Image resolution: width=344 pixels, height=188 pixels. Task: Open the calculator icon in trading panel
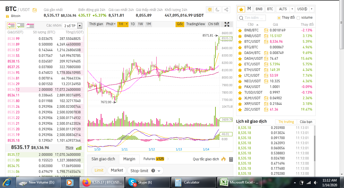231,159
